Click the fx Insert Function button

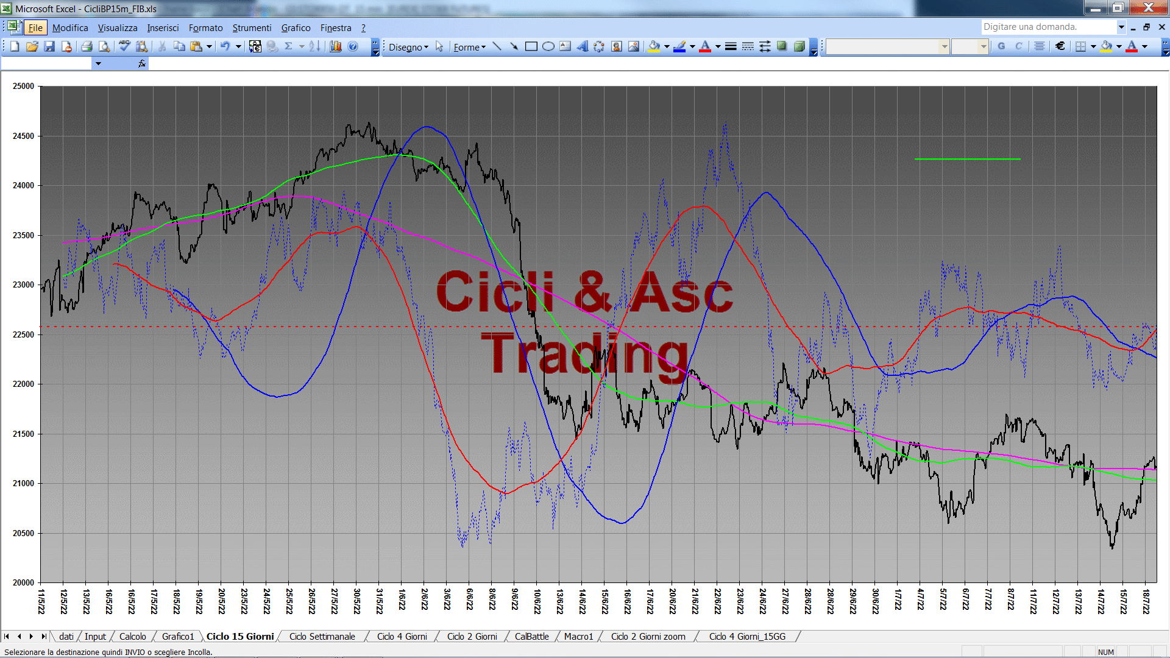click(142, 63)
